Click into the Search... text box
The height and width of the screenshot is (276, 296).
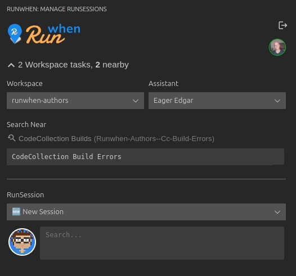(x=162, y=243)
